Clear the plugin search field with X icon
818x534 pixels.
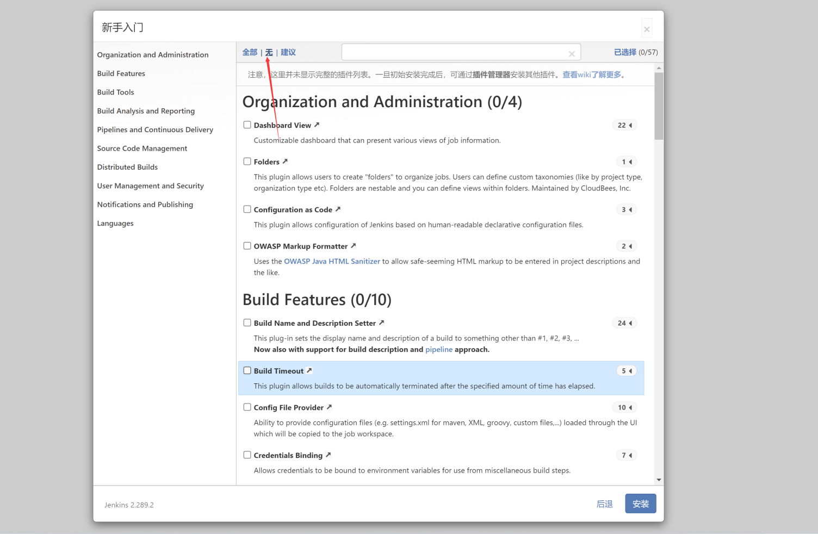(572, 53)
